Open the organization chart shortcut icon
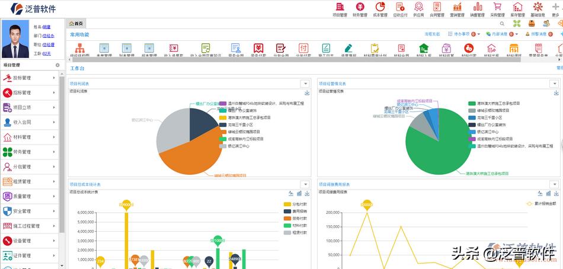This screenshot has width=563, height=269. (79, 48)
